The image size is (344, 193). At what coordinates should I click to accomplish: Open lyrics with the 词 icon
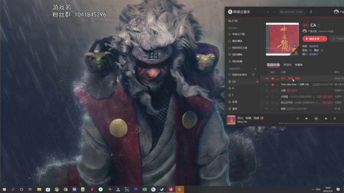(335, 119)
